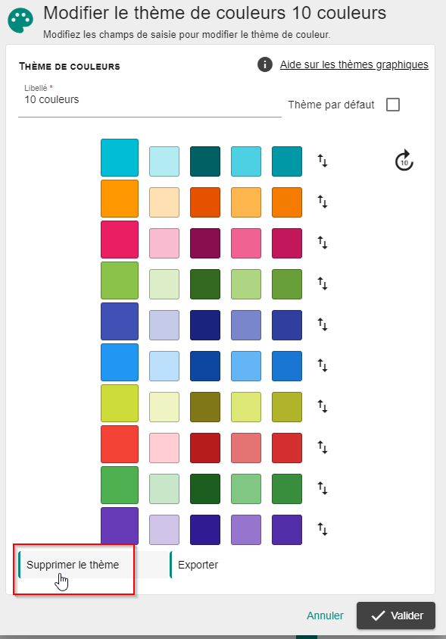The width and height of the screenshot is (446, 639).
Task: Click the Exporter button
Action: 198,565
